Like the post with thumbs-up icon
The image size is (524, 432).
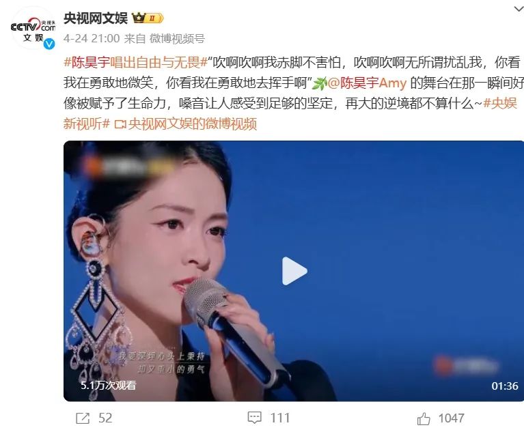(424, 418)
